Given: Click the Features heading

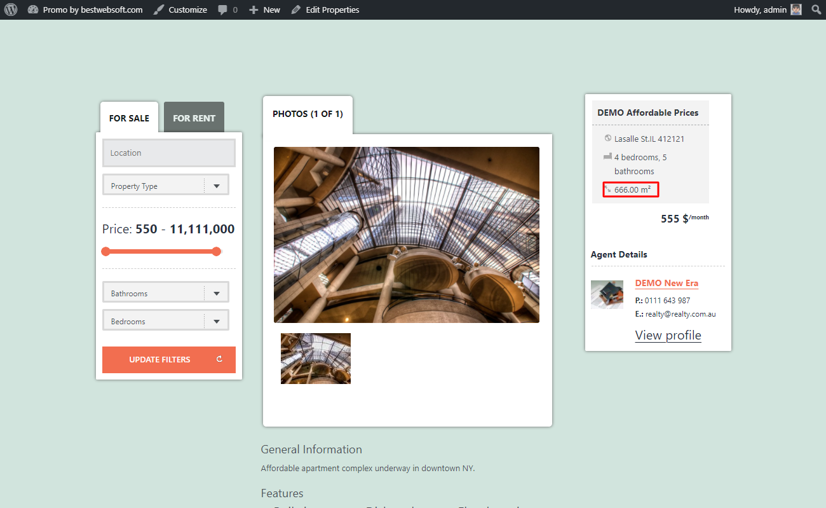Looking at the screenshot, I should (x=282, y=493).
